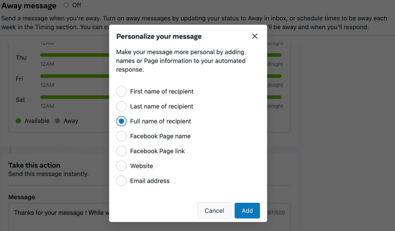Click Friday's green availability bar
The image size is (395, 231).
click(x=73, y=76)
